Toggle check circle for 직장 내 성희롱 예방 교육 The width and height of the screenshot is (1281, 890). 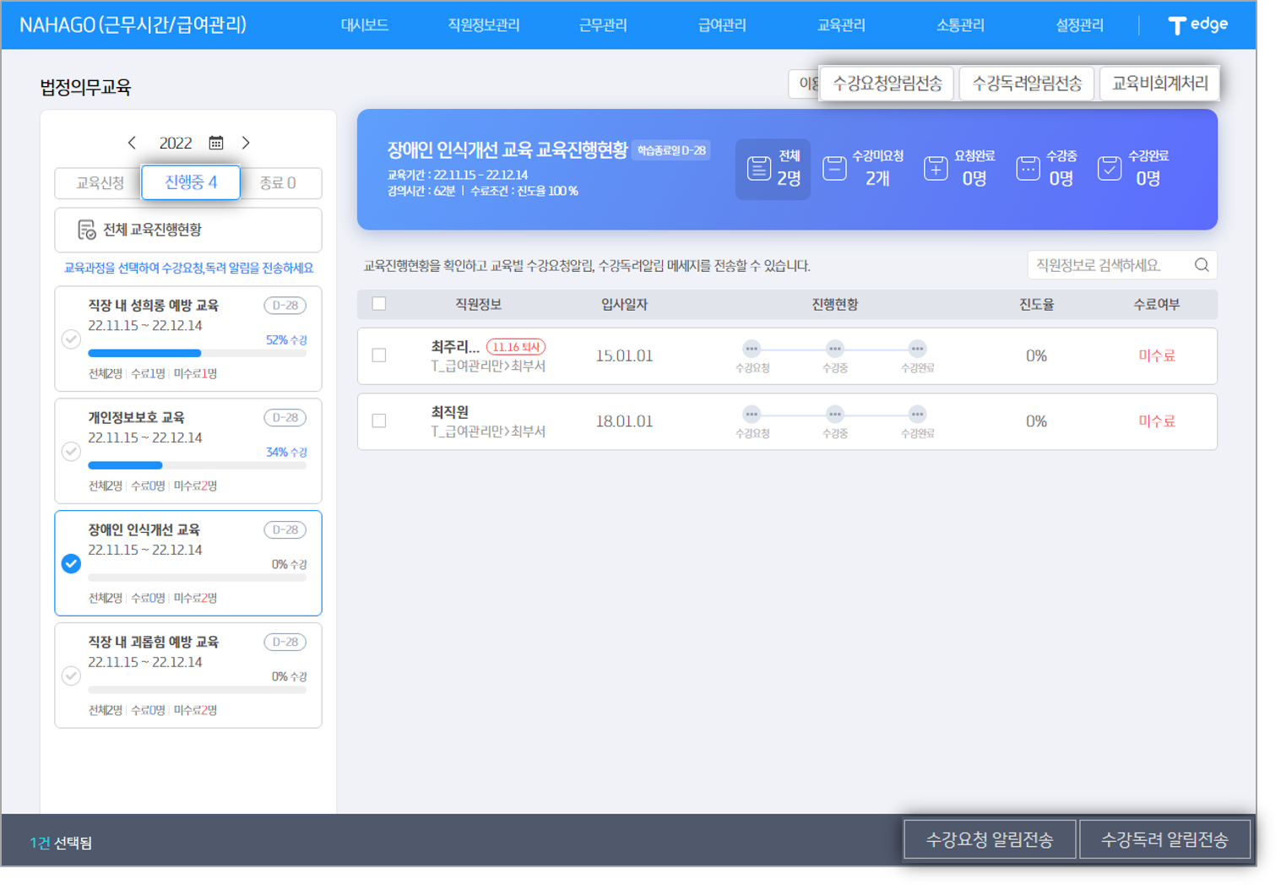click(x=71, y=339)
